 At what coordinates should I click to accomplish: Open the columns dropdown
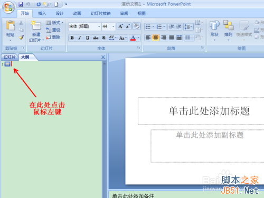pos(188,37)
